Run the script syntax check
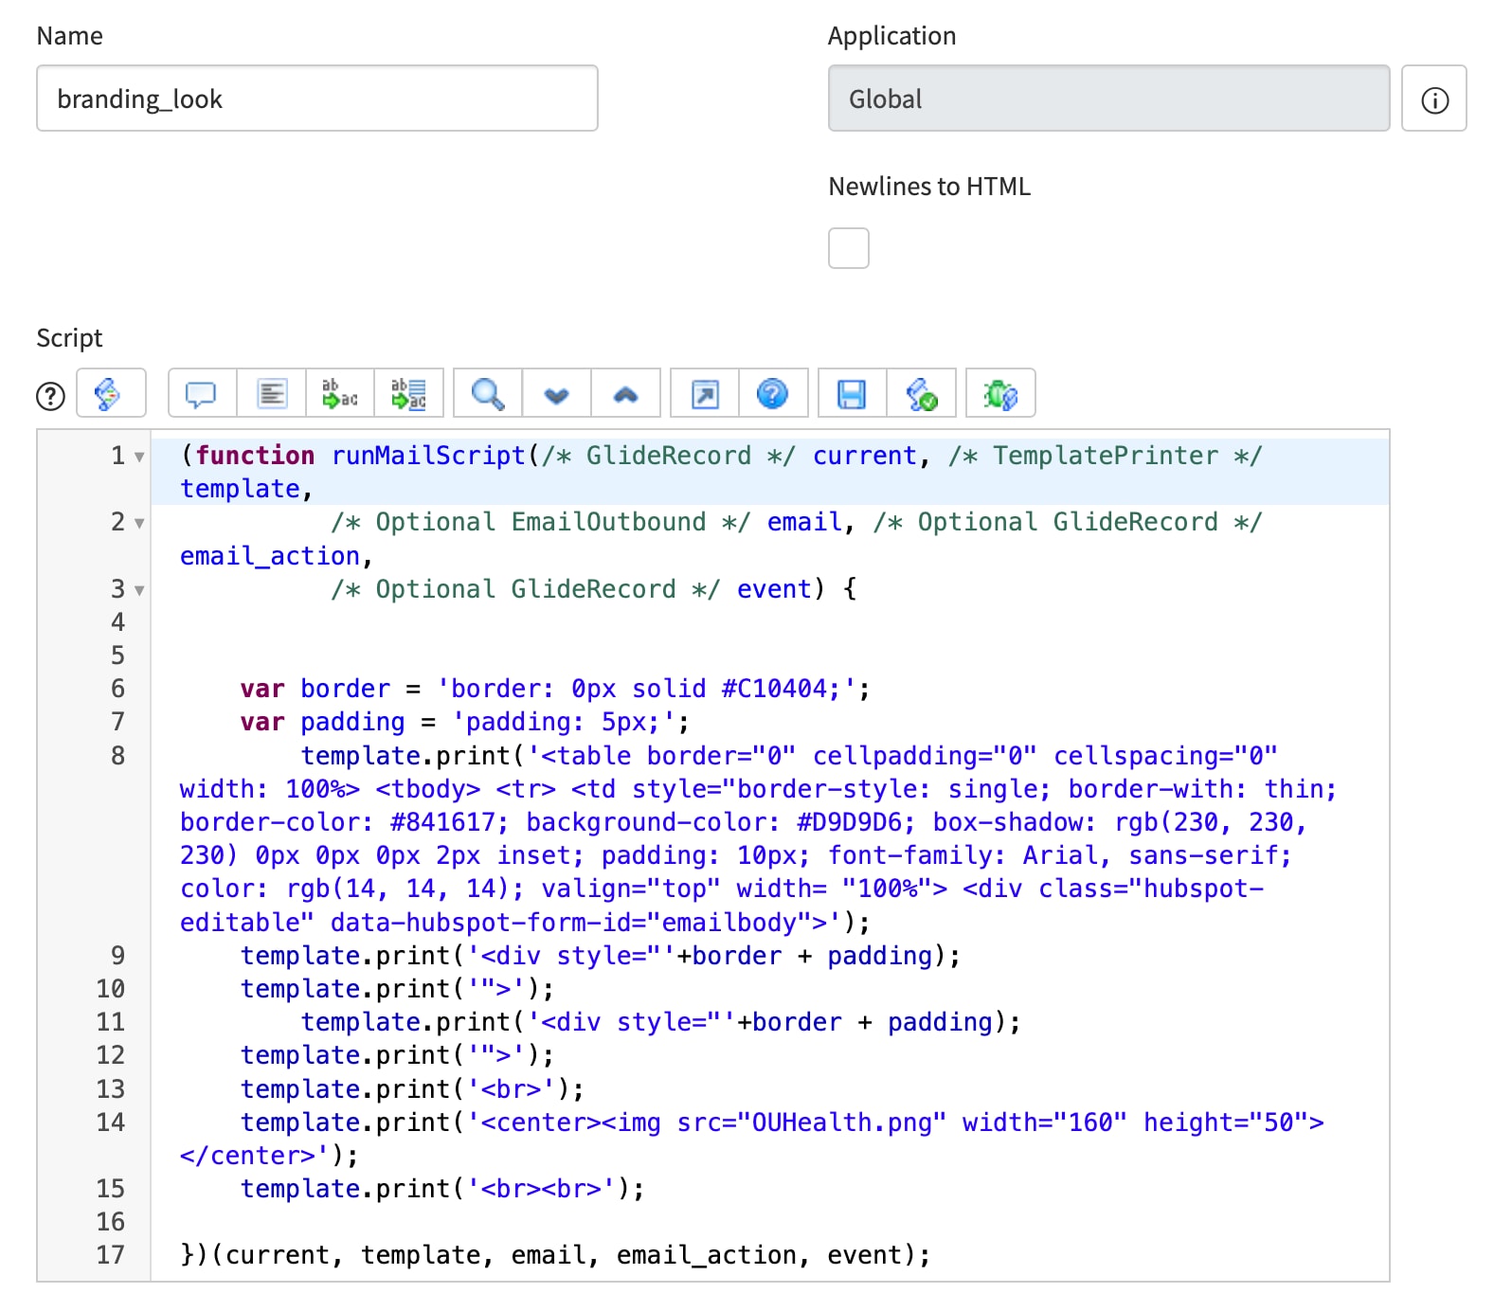Screen dimensions: 1512x1311 [922, 393]
